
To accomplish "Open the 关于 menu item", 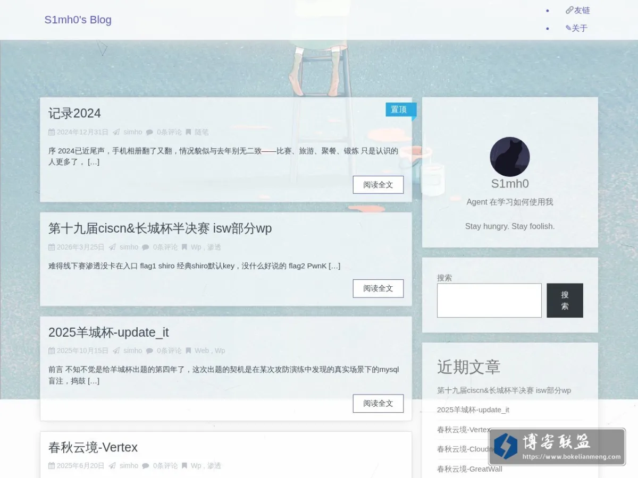I will point(576,28).
